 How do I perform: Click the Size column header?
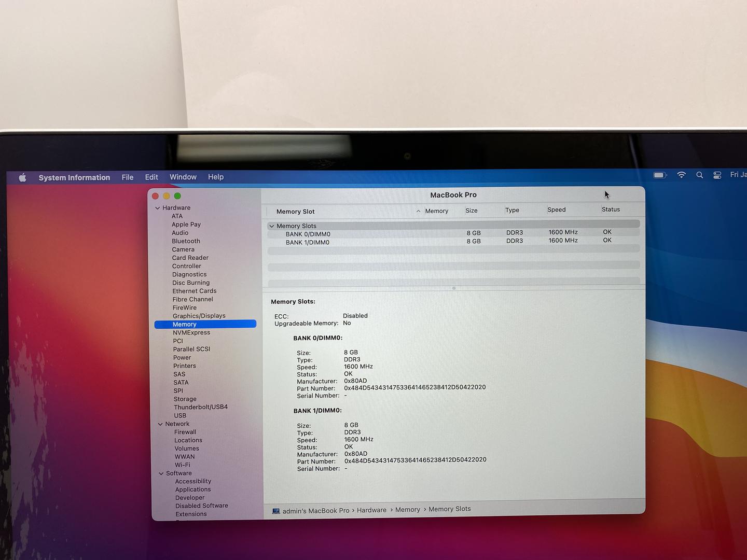click(472, 211)
